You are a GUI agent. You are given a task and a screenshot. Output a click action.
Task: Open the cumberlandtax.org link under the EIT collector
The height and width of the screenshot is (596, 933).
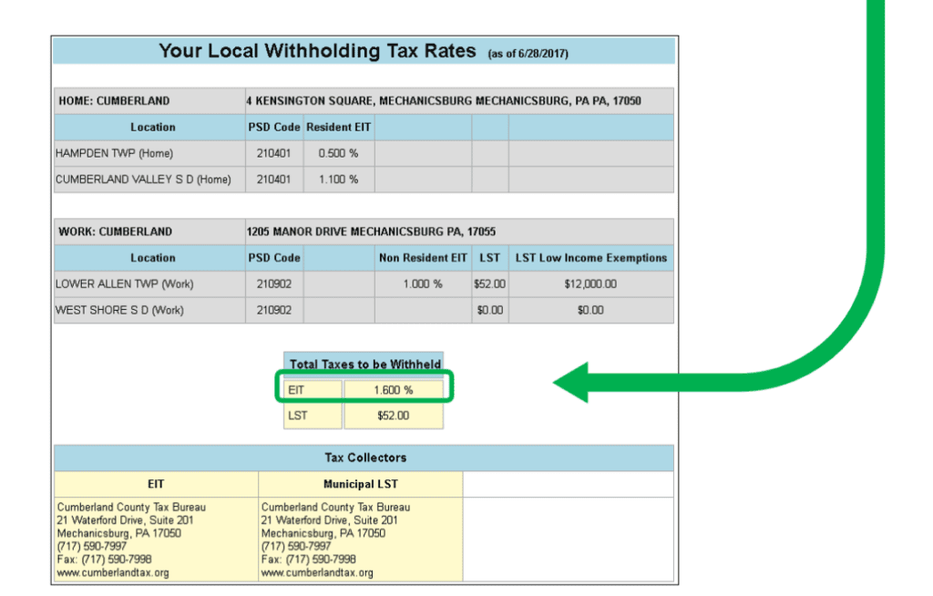(x=113, y=573)
